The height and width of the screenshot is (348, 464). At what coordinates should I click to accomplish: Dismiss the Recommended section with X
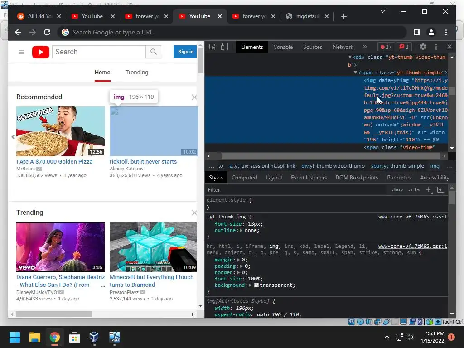coord(194,97)
